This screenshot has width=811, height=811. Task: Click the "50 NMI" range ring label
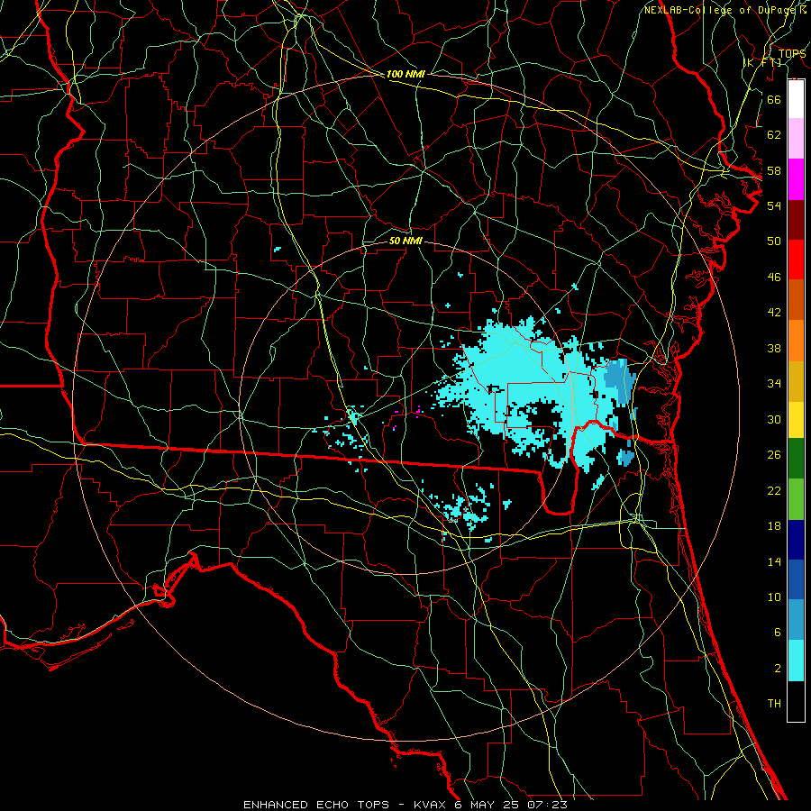point(405,241)
